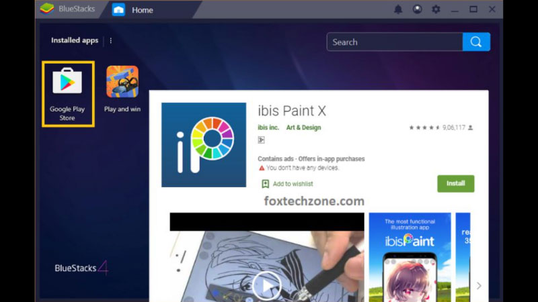Image resolution: width=538 pixels, height=302 pixels.
Task: Show next screenshots with right arrow
Action: (479, 286)
